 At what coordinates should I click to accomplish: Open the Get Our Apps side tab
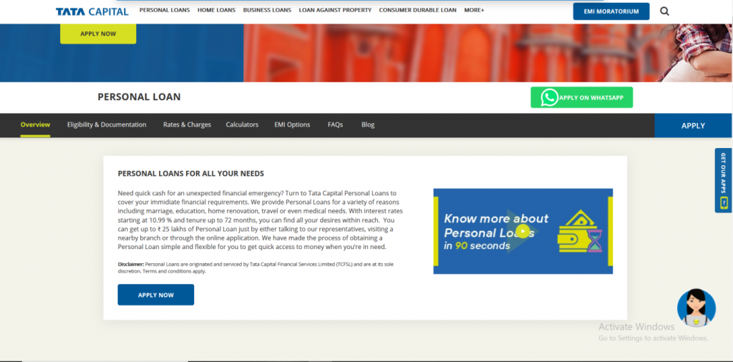pos(723,180)
